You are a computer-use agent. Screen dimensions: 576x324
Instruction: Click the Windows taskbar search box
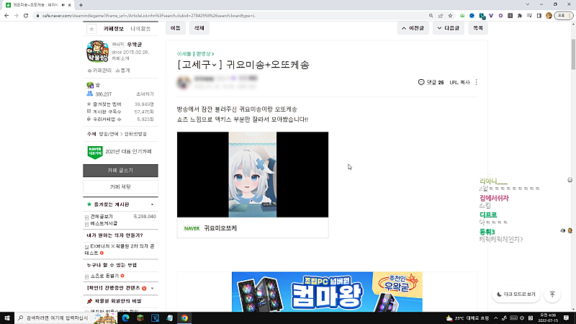(66, 318)
